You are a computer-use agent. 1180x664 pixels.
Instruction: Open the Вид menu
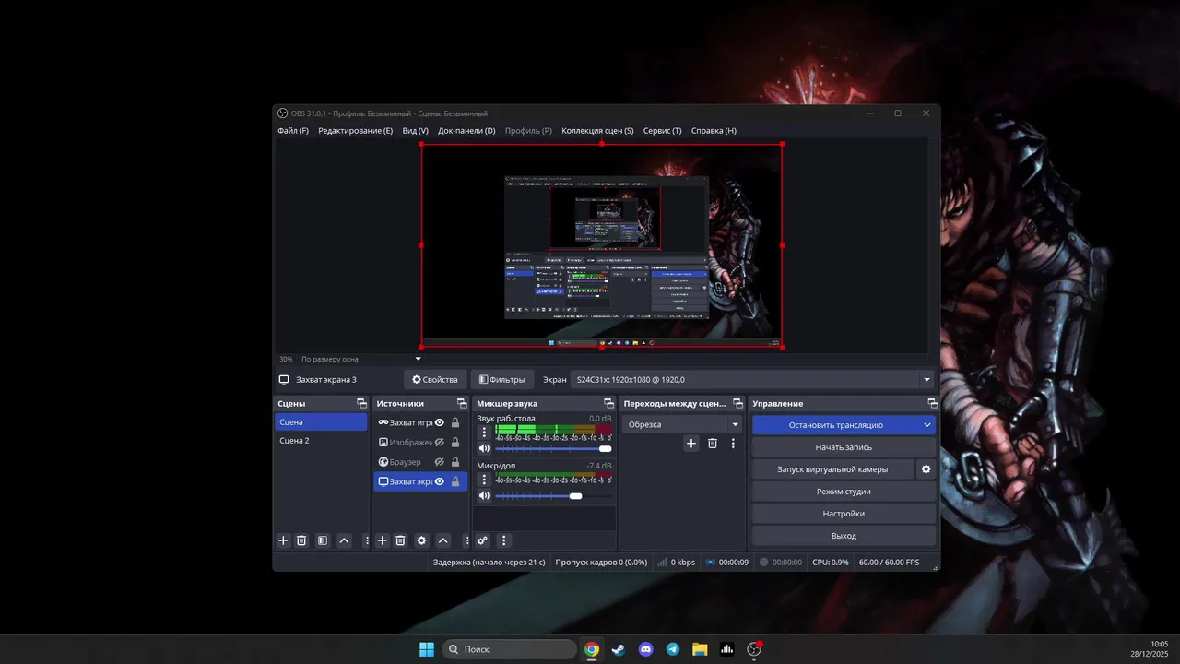point(416,131)
